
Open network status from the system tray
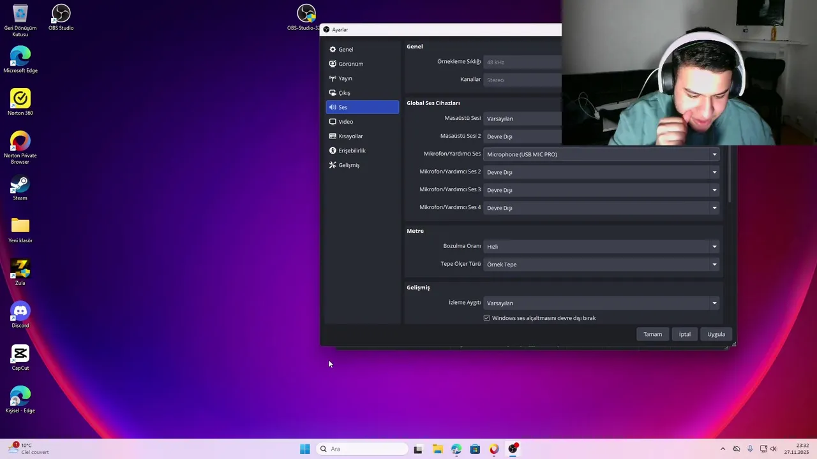coord(763,449)
